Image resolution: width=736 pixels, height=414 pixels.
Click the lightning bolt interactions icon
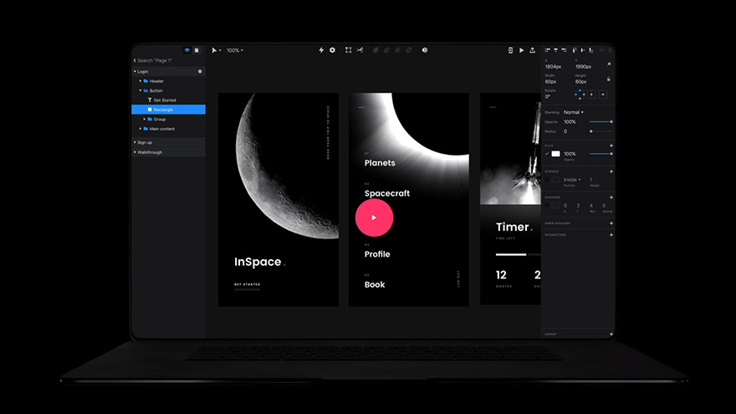pos(321,50)
